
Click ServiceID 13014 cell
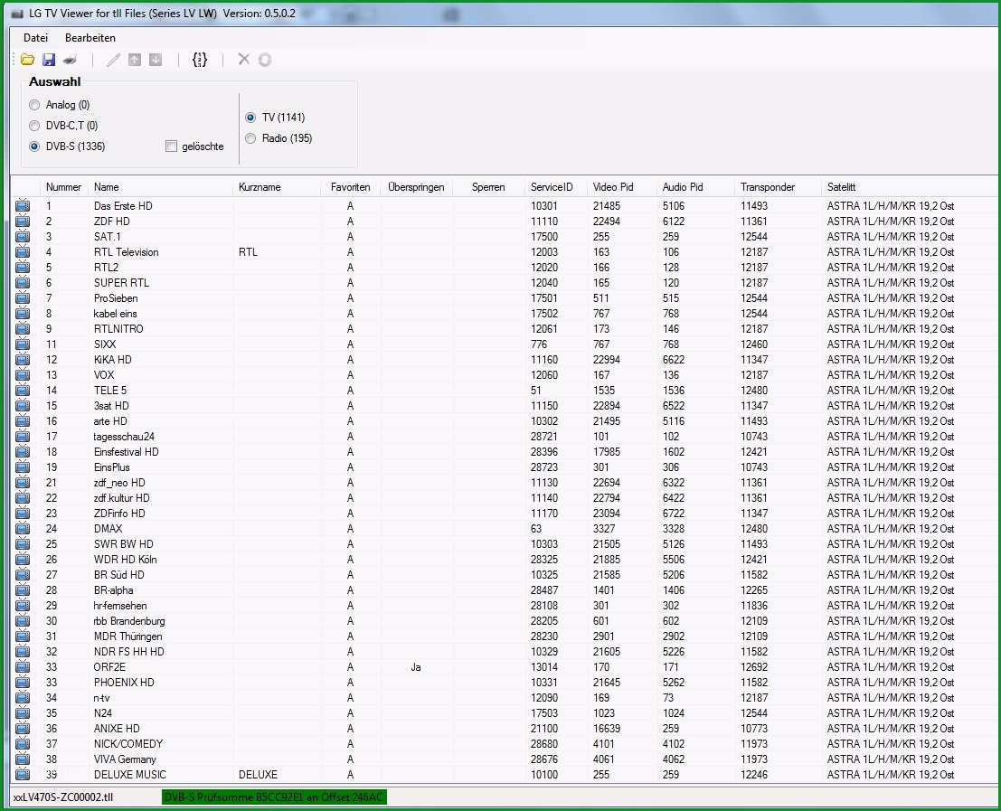[544, 667]
